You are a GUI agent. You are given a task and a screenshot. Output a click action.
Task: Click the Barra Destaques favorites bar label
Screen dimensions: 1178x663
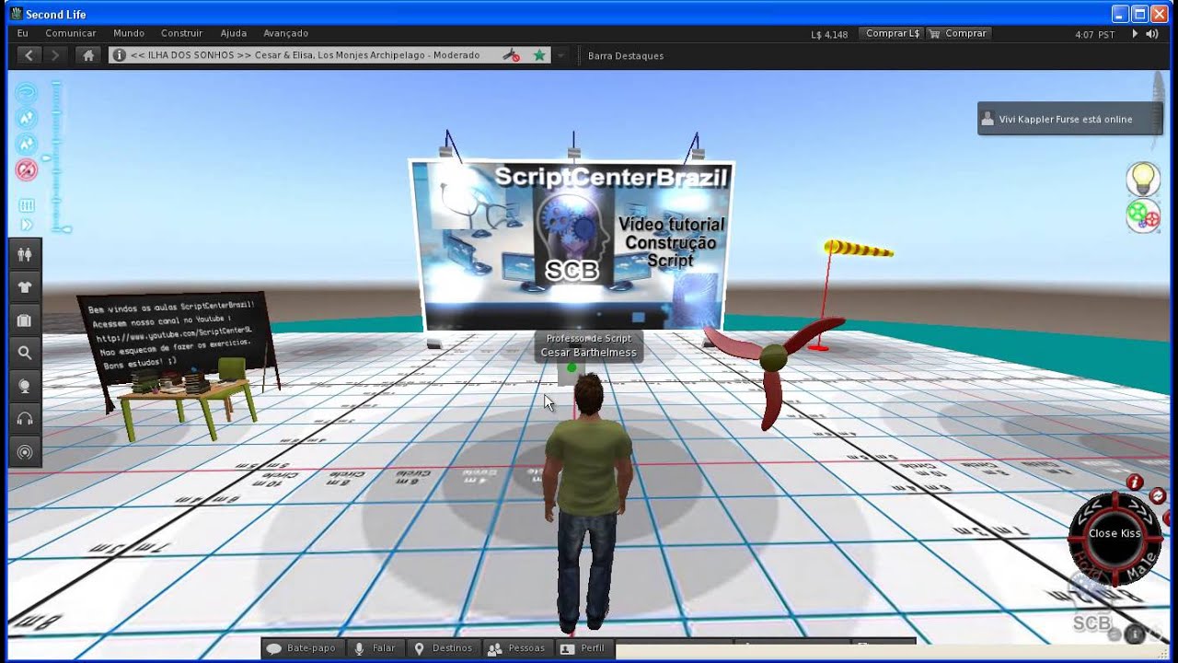626,55
